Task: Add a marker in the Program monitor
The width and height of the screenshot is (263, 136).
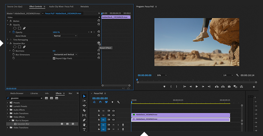Action: point(164,86)
